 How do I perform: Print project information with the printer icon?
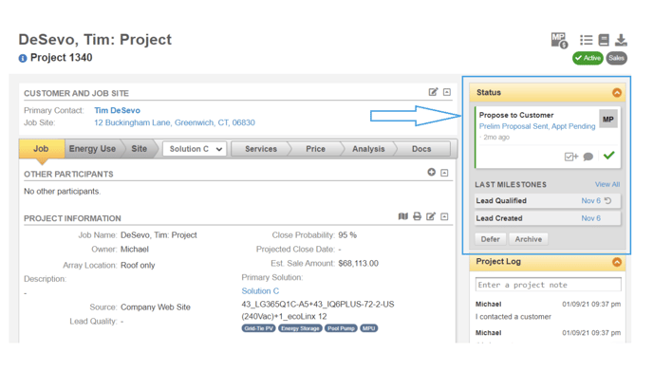point(417,216)
